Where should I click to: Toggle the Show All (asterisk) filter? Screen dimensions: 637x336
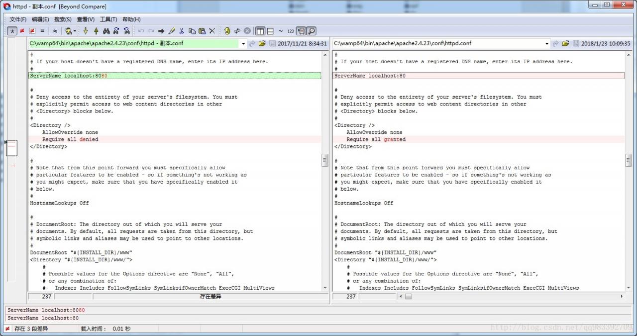click(12, 31)
